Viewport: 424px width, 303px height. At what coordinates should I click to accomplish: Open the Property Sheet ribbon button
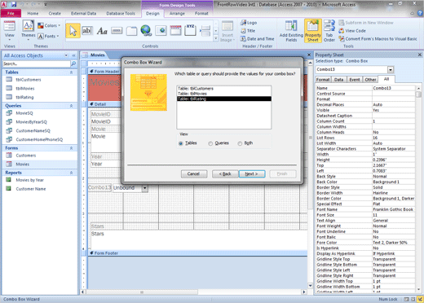(313, 31)
